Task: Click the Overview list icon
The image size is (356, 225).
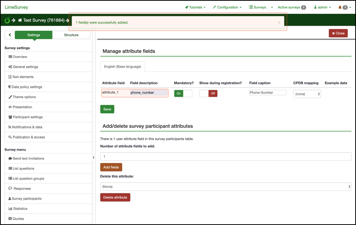Action: 10,57
